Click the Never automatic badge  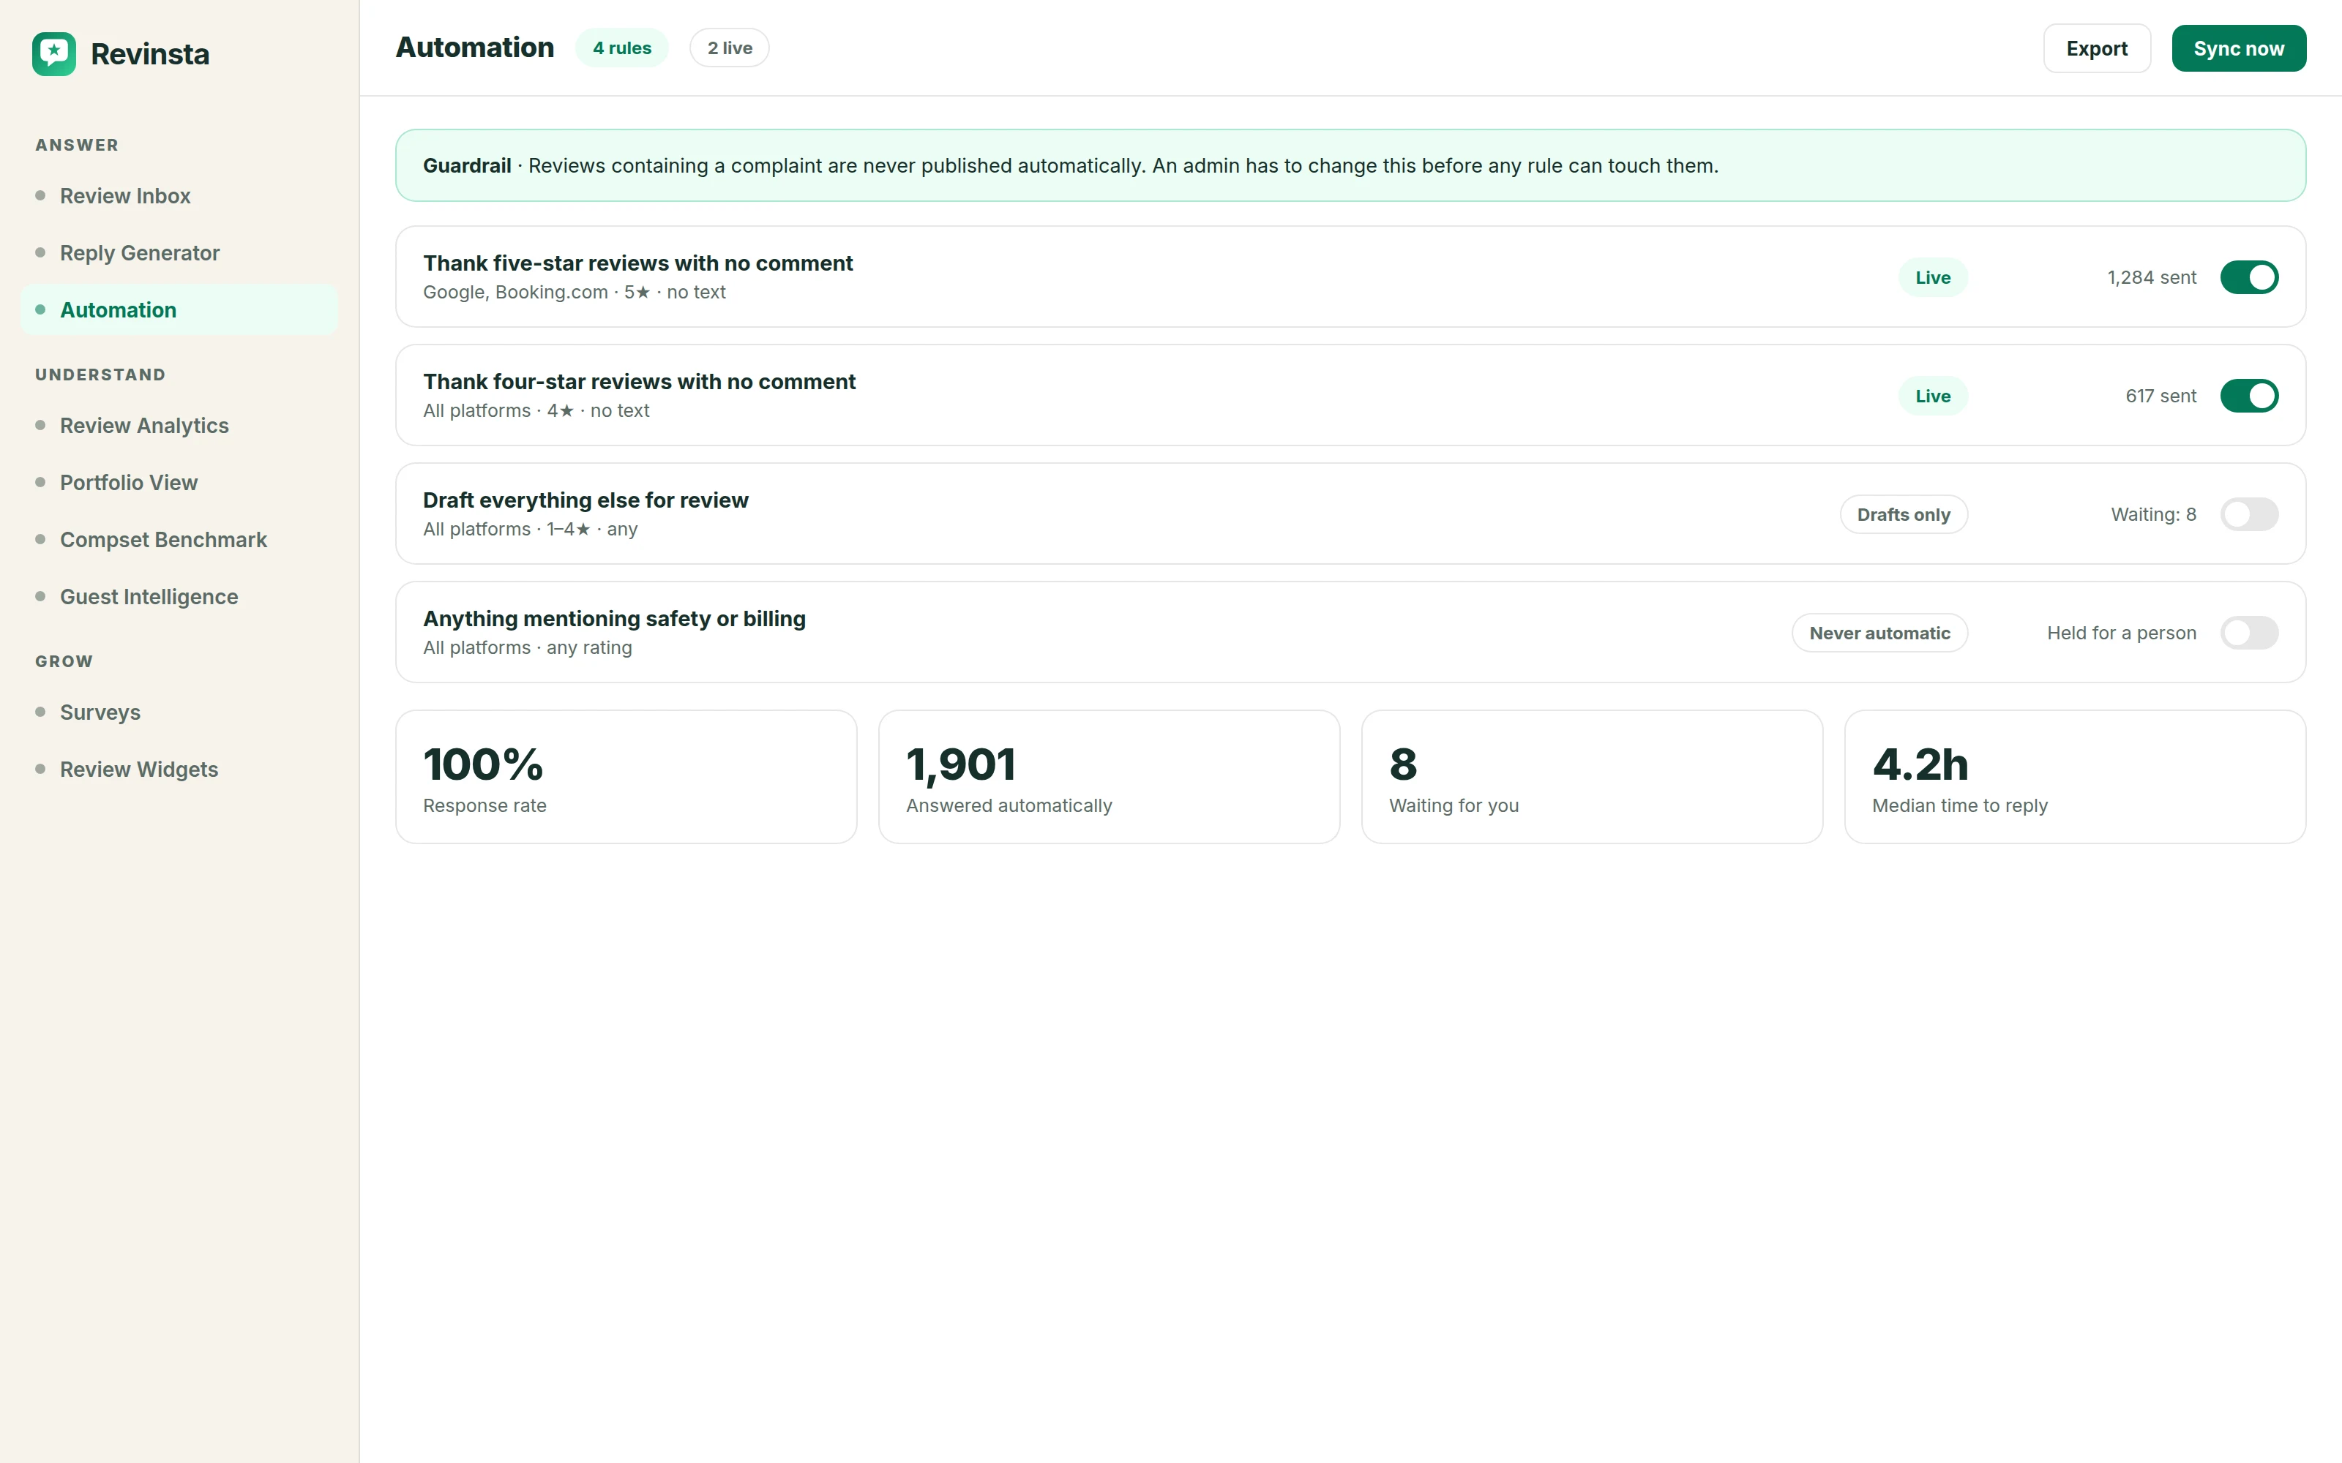[x=1879, y=633]
